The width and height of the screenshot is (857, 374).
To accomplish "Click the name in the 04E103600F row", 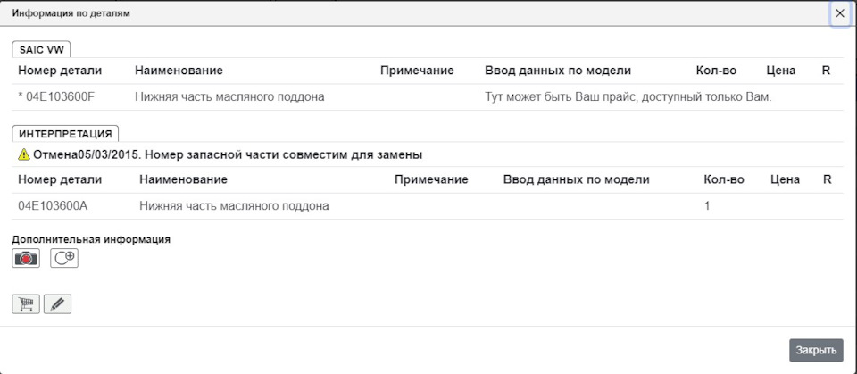I will coord(229,96).
